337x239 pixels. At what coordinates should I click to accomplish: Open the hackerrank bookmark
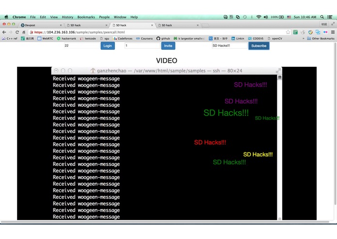(66, 38)
